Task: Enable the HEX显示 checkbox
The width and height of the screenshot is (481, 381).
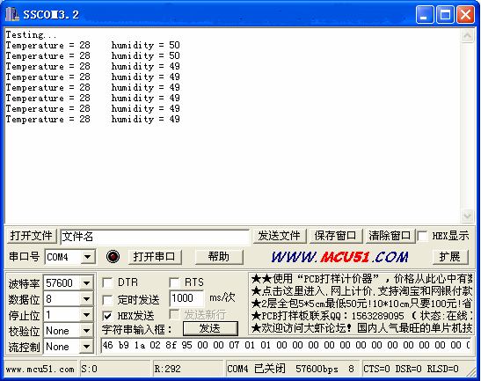Action: coord(423,236)
